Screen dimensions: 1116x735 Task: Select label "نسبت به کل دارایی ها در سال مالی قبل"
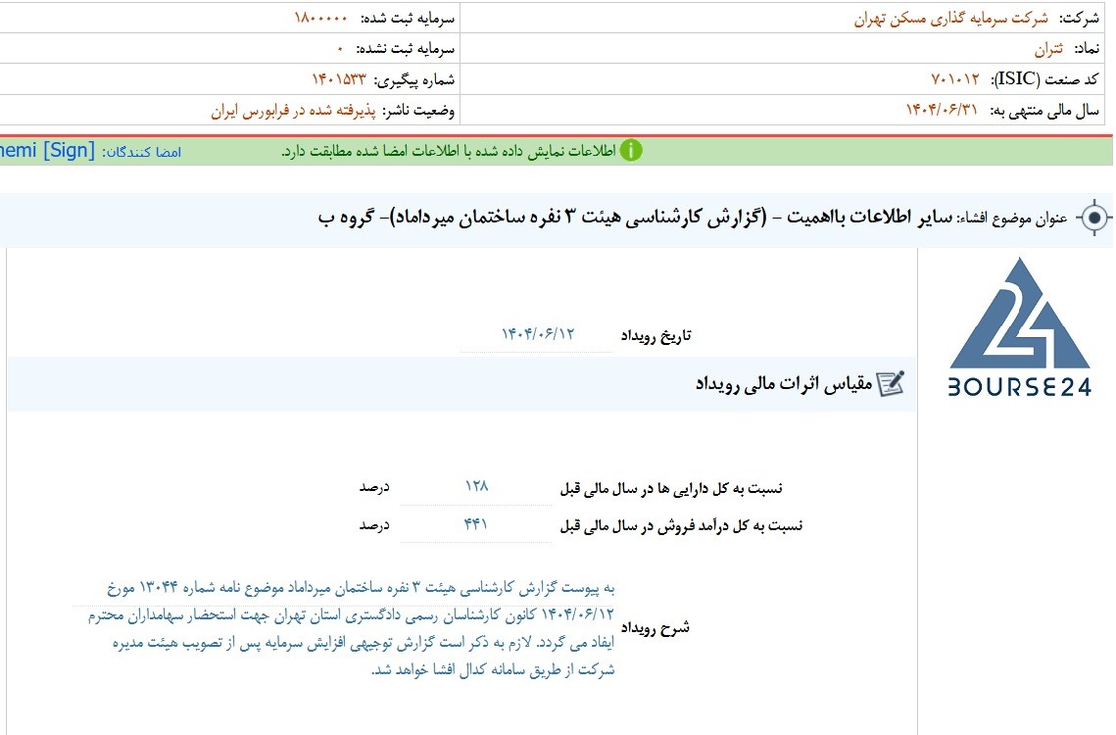(671, 488)
